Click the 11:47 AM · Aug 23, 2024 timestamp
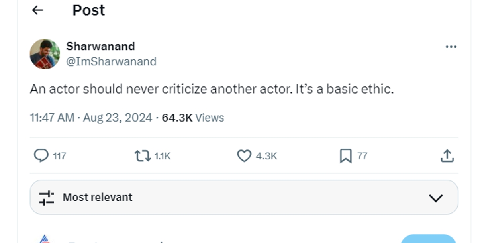Viewport: 478px width, 243px height. click(x=91, y=118)
